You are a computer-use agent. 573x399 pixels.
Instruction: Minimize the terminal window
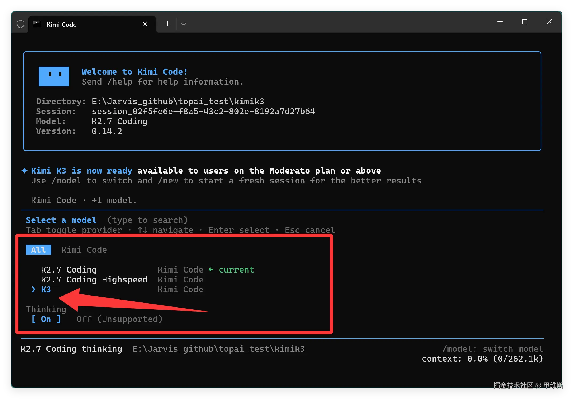click(x=500, y=22)
